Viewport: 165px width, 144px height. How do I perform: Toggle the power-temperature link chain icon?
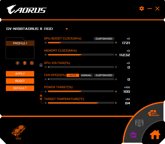(x=41, y=97)
